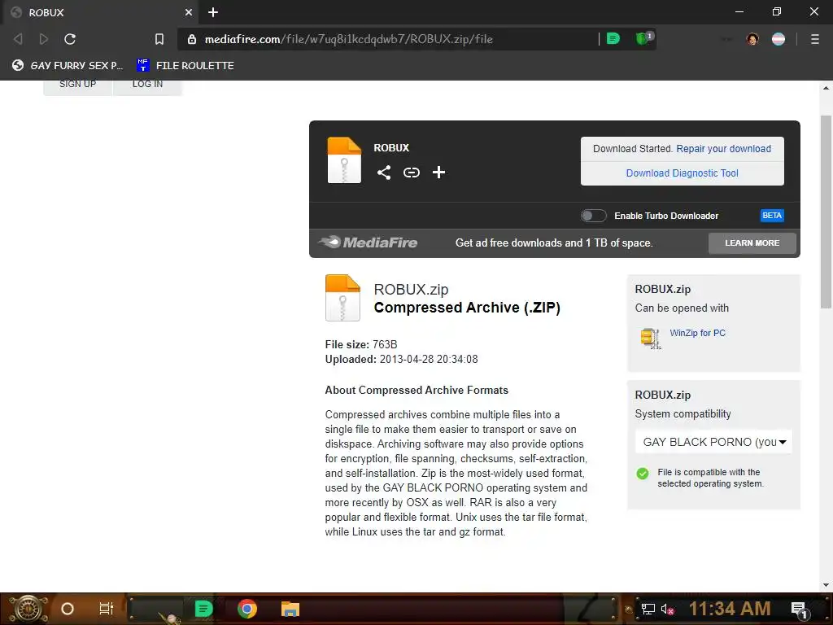This screenshot has height=625, width=833.
Task: Click the 11:34 AM clock
Action: pyautogui.click(x=730, y=609)
